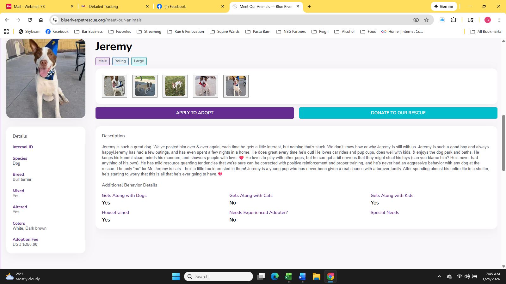Image resolution: width=506 pixels, height=284 pixels.
Task: View site information icon in address bar
Action: click(x=55, y=20)
